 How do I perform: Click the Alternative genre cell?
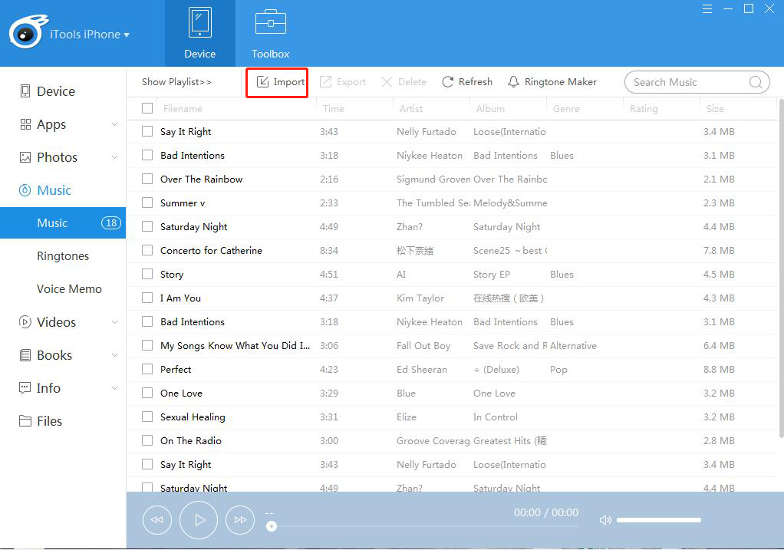(573, 345)
